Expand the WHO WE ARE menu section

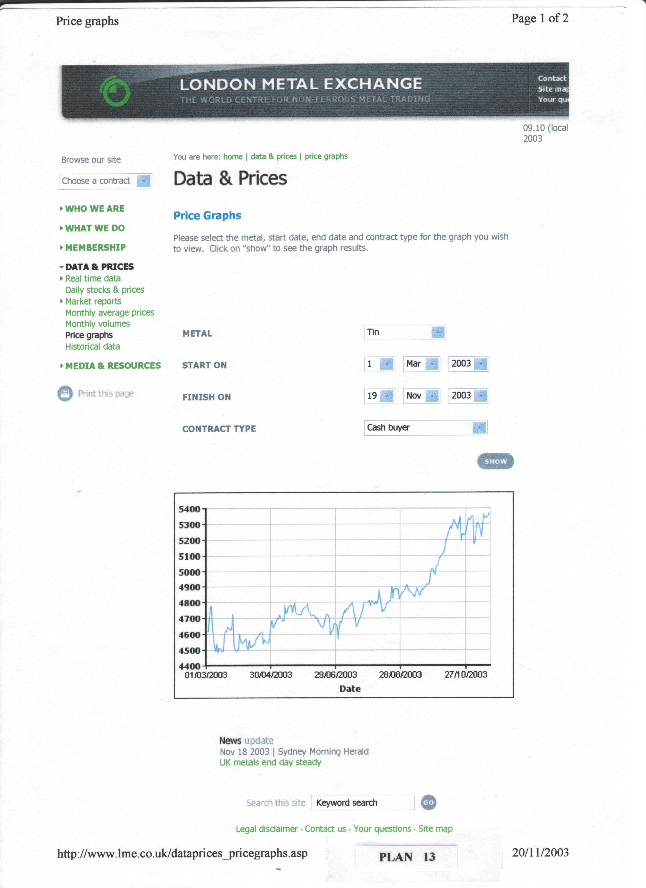94,209
